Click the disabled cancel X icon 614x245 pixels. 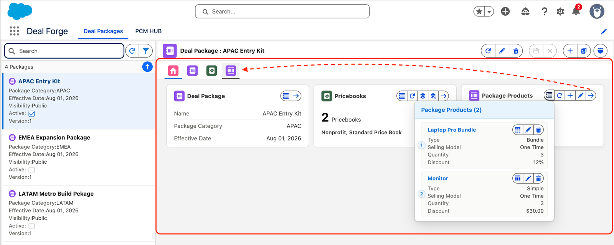click(550, 51)
